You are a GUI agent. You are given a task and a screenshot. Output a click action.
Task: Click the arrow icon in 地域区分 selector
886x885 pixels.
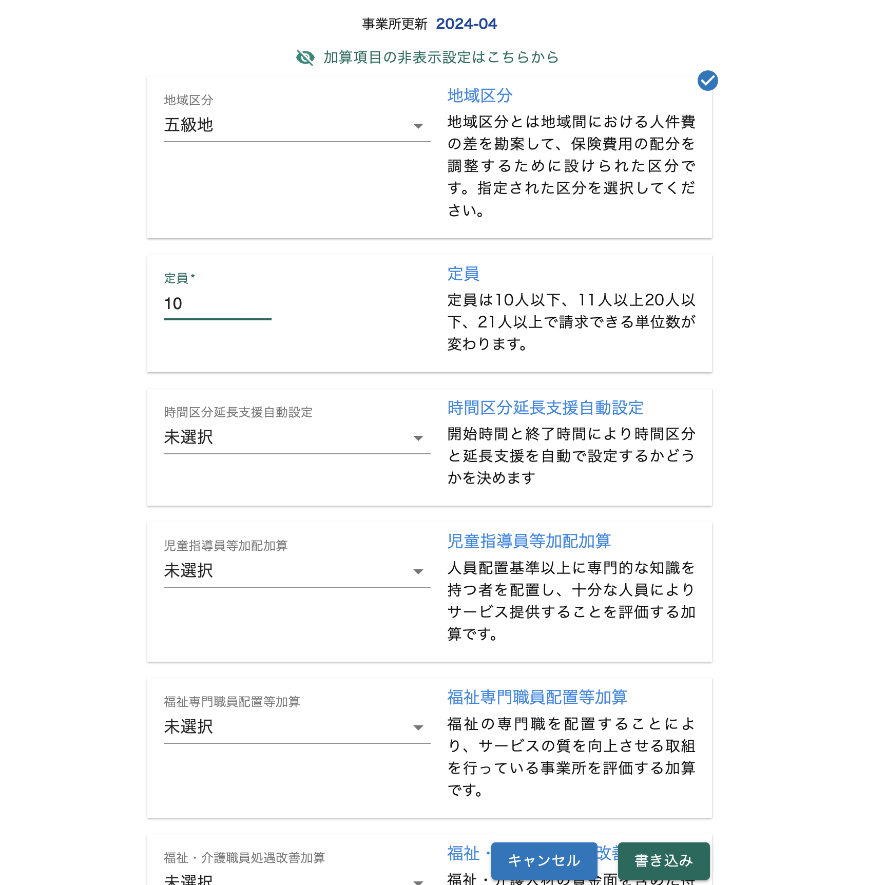[418, 126]
